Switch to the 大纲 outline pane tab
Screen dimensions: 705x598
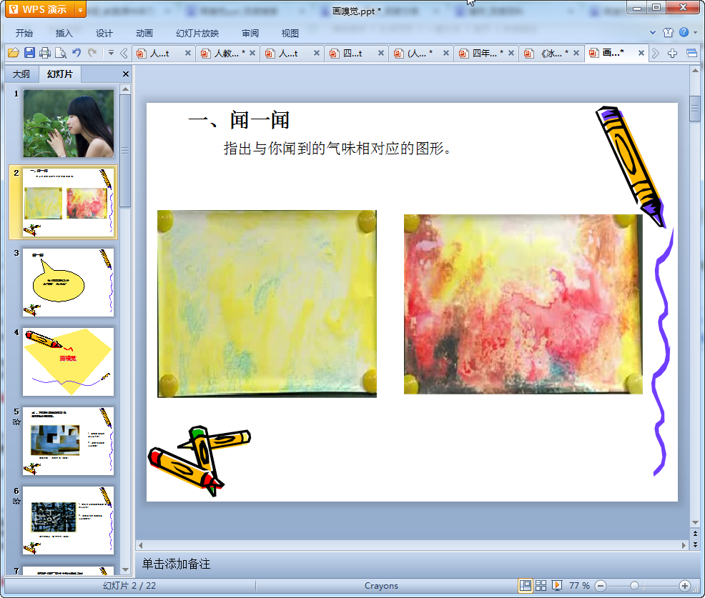click(x=21, y=74)
